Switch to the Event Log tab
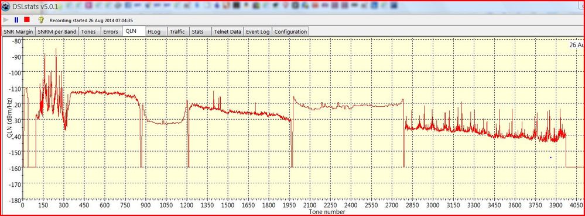This screenshot has height=216, width=585. pyautogui.click(x=258, y=32)
